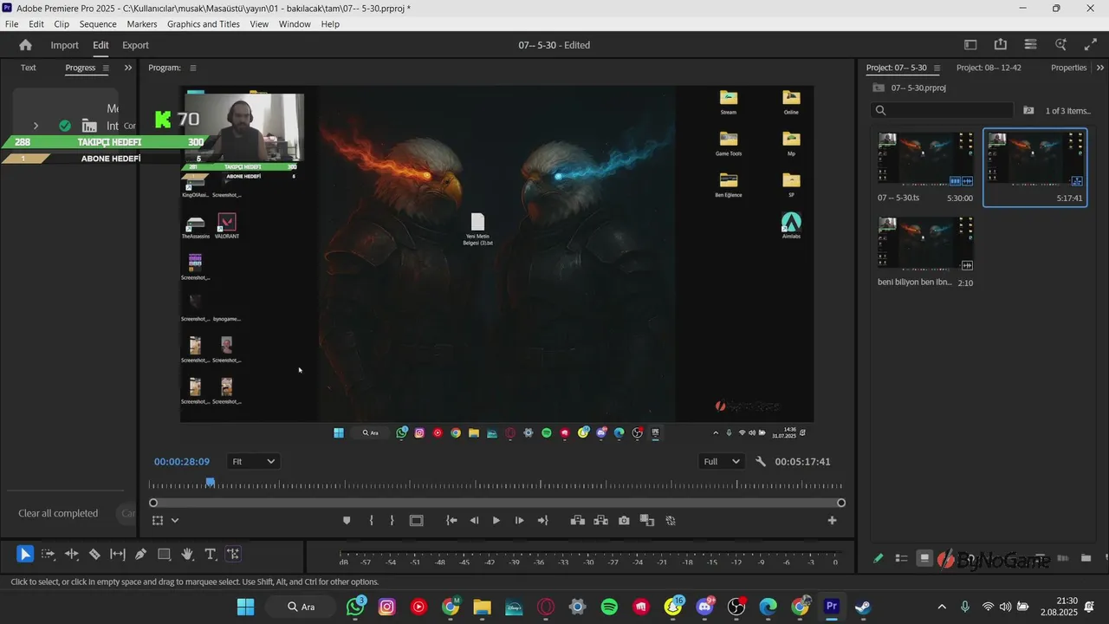Click the Mark In bracket button
This screenshot has width=1109, height=624.
371,521
